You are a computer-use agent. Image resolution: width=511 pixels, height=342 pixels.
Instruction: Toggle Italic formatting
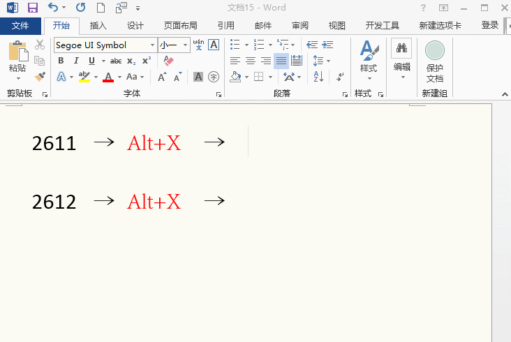74,61
